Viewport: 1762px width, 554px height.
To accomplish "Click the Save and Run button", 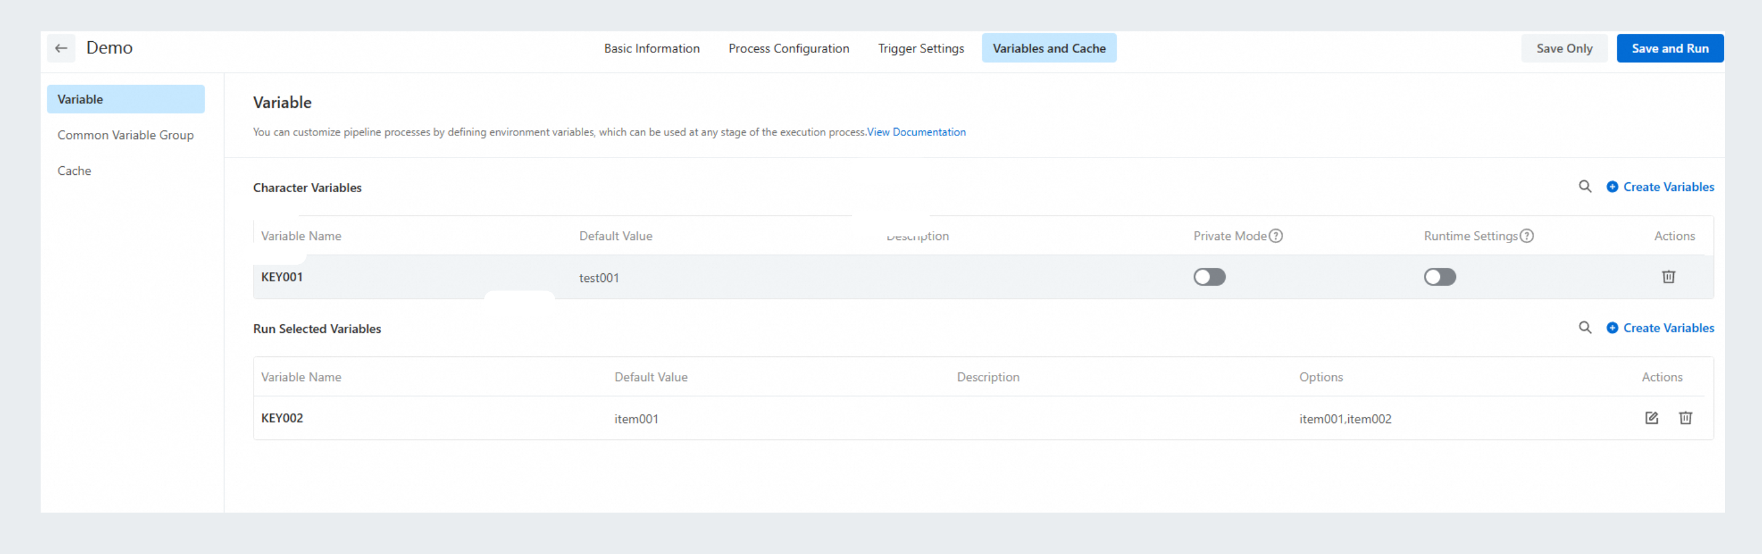I will (x=1670, y=49).
